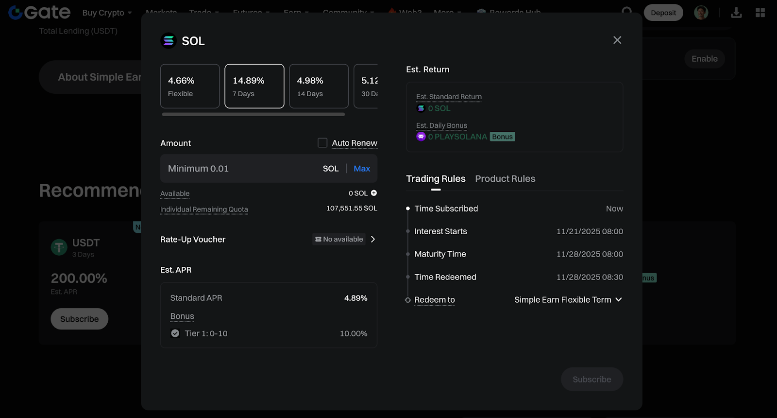Click the term options horizontal scrollbar
The height and width of the screenshot is (418, 777).
click(x=253, y=115)
